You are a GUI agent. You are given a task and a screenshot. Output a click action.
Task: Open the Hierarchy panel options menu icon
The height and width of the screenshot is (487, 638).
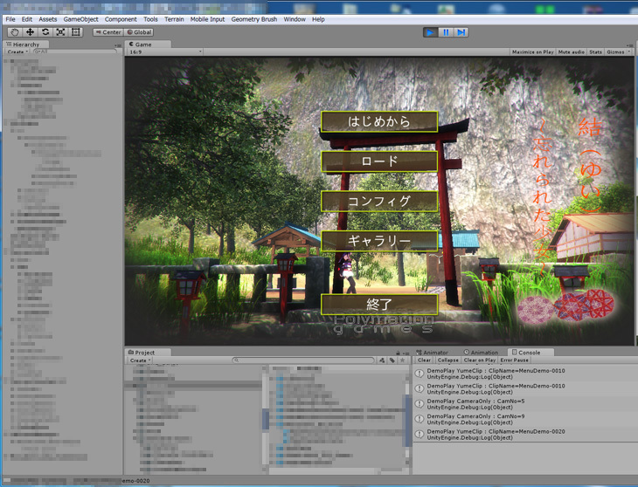118,45
